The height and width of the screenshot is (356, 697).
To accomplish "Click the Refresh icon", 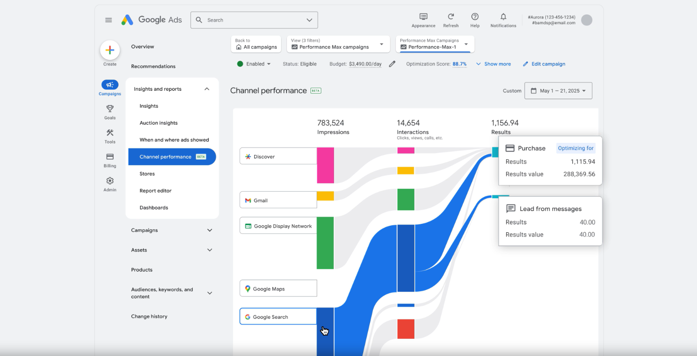I will 451,17.
